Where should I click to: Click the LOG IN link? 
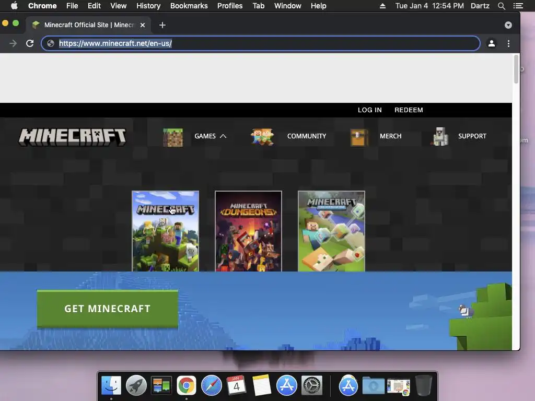pos(369,110)
